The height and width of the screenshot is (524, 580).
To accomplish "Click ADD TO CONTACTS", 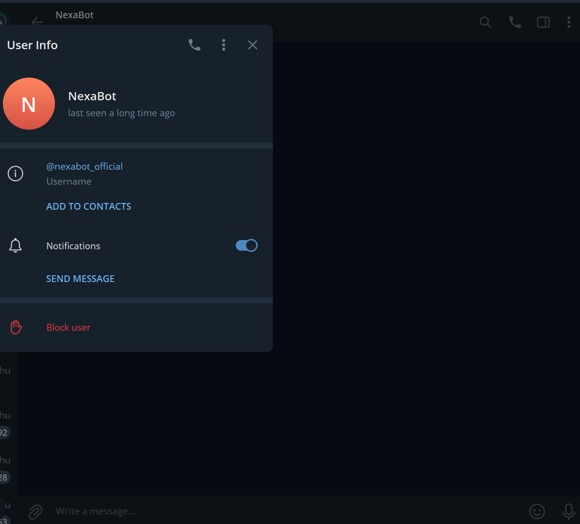I will [89, 206].
